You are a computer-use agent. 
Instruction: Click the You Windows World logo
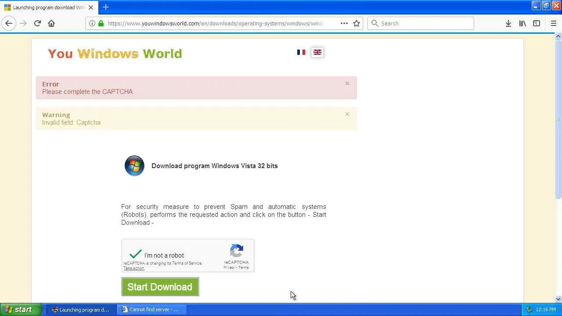[x=115, y=54]
